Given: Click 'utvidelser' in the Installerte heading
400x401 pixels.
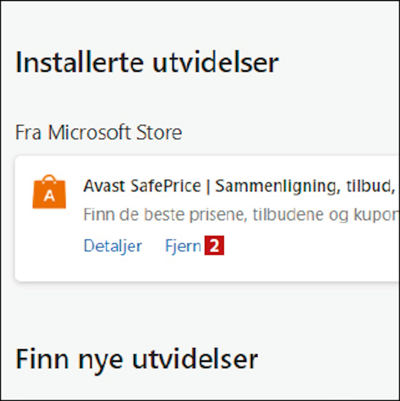Looking at the screenshot, I should pyautogui.click(x=215, y=62).
